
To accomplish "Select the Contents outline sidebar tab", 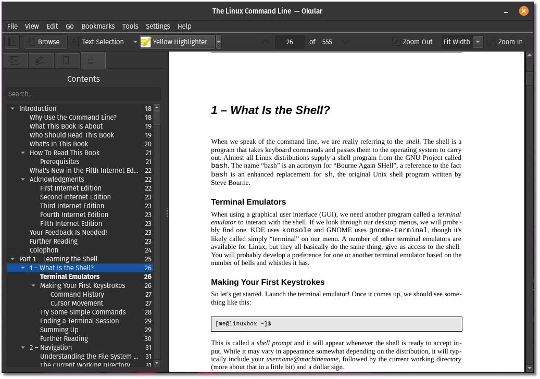I will [x=92, y=61].
